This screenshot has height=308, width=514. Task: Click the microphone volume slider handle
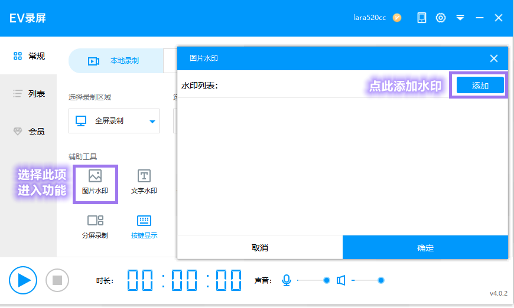coord(327,280)
